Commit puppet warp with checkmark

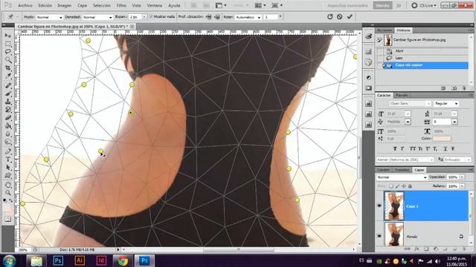click(350, 16)
